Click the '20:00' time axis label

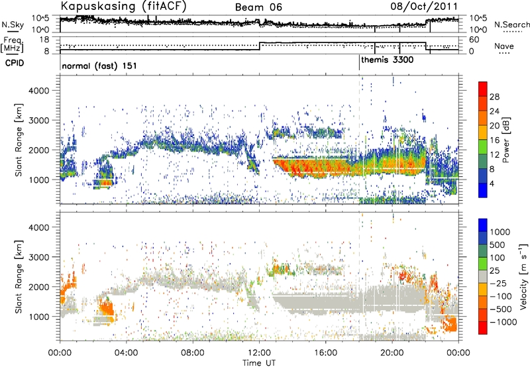(392, 352)
